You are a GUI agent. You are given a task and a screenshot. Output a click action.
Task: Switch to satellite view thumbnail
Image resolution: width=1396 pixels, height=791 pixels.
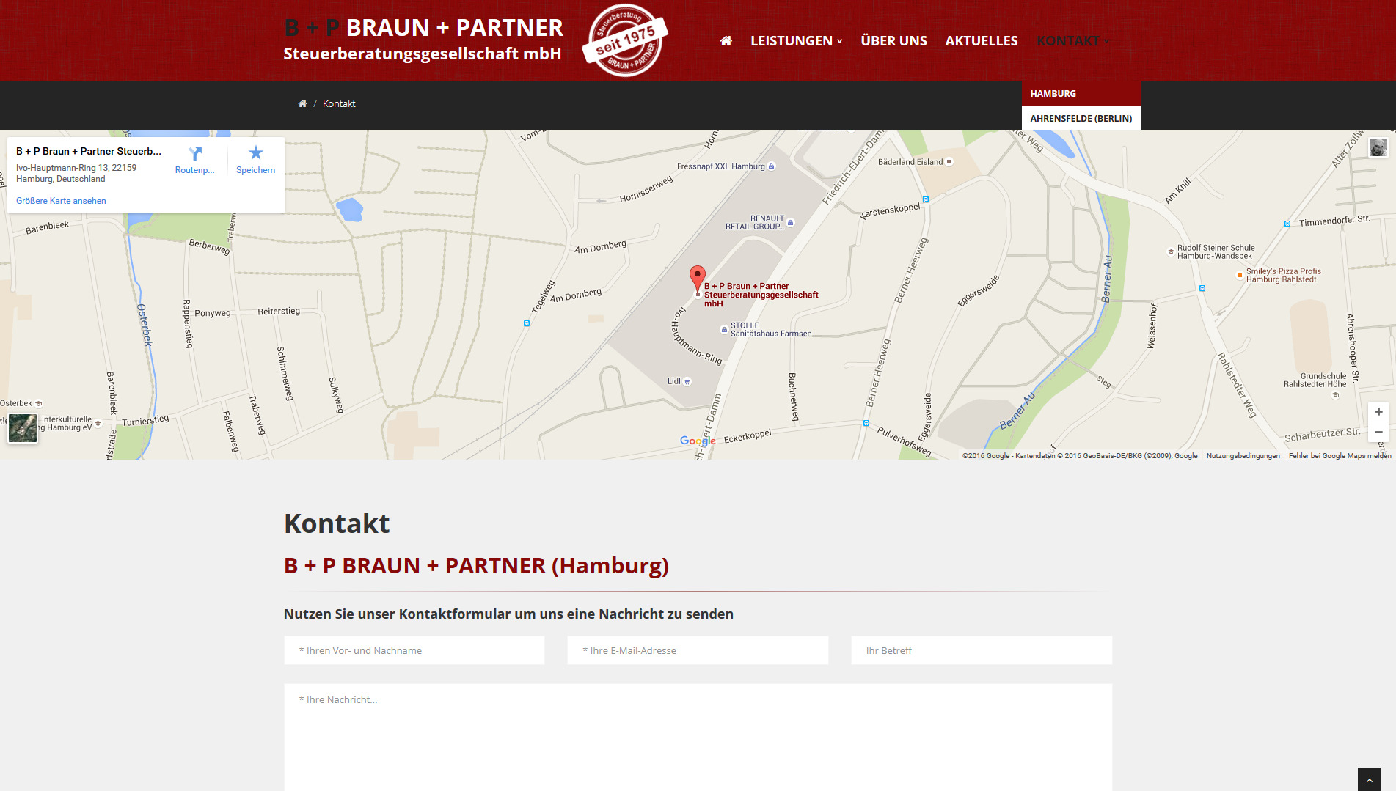coord(23,428)
